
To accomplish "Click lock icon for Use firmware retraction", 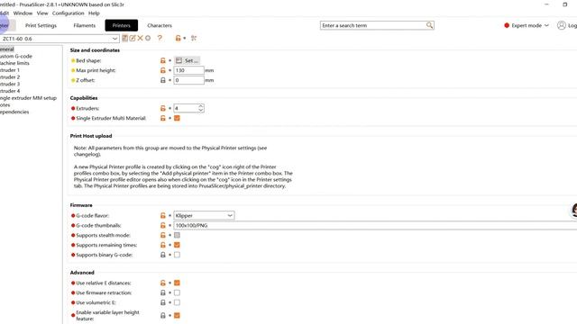I will (163, 292).
